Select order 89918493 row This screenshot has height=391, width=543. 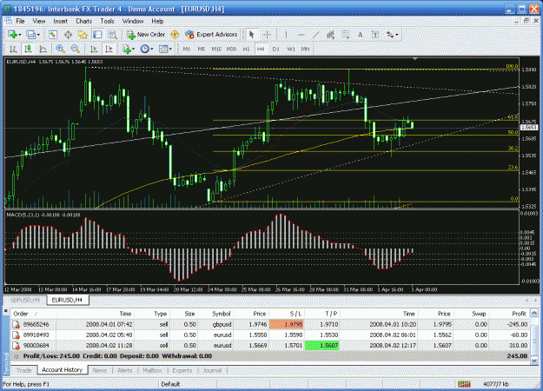[270, 335]
